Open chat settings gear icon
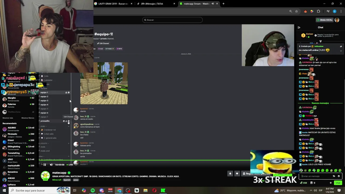This screenshot has height=194, width=345. point(331,183)
